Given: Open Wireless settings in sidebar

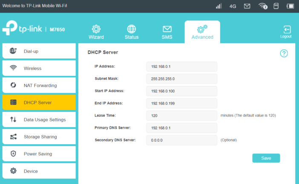Looking at the screenshot, I should pos(39,68).
